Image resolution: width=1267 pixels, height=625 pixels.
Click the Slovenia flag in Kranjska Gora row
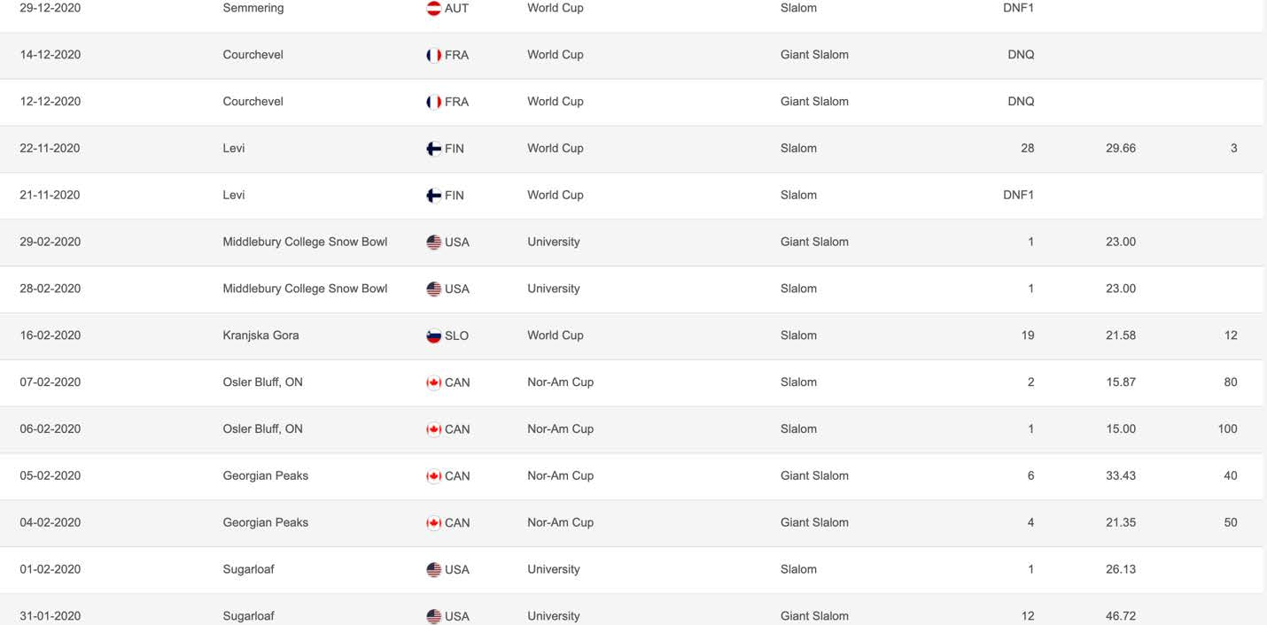tap(434, 336)
